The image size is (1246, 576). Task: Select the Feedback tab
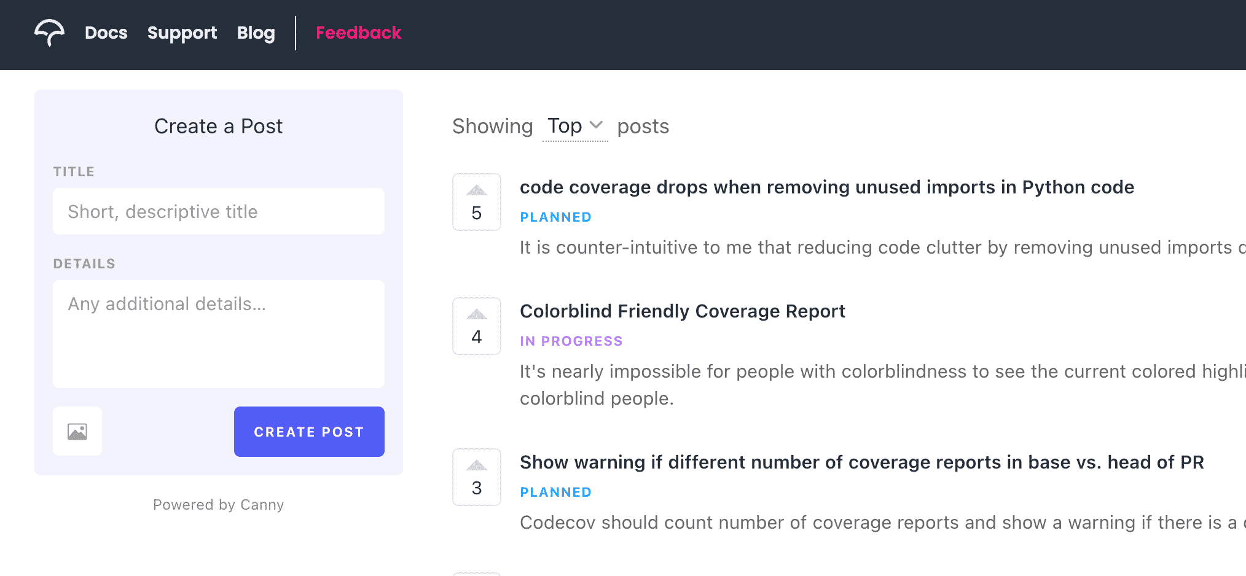click(359, 33)
